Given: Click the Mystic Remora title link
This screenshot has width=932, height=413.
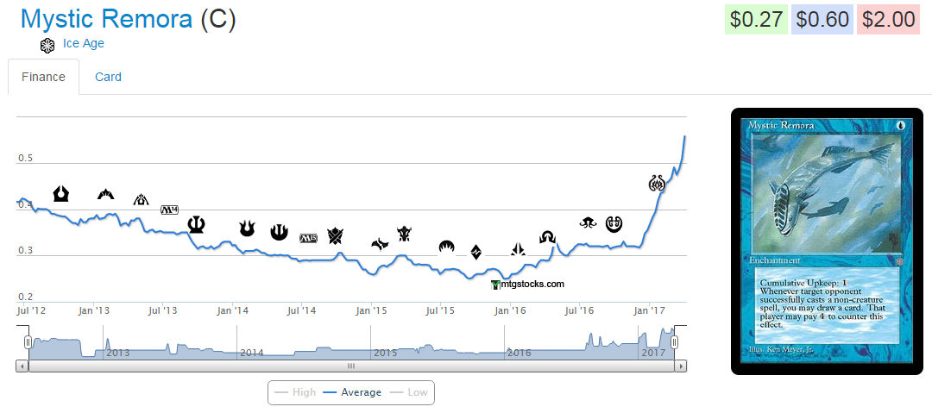Looking at the screenshot, I should [106, 19].
